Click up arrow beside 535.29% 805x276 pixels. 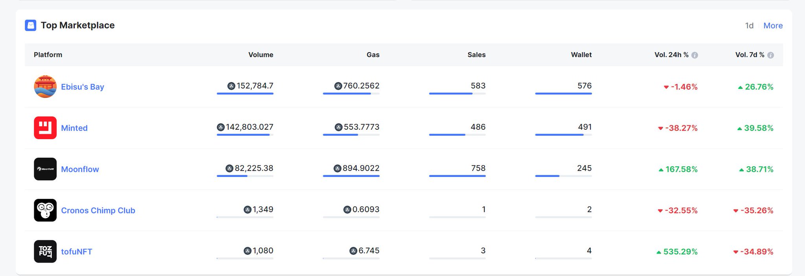click(x=659, y=252)
